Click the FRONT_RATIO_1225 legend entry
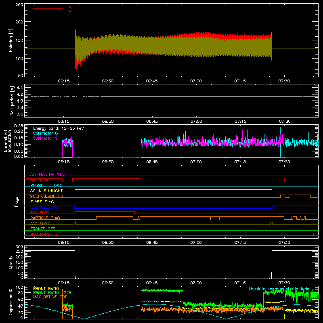323x323 pixels. tap(52, 293)
